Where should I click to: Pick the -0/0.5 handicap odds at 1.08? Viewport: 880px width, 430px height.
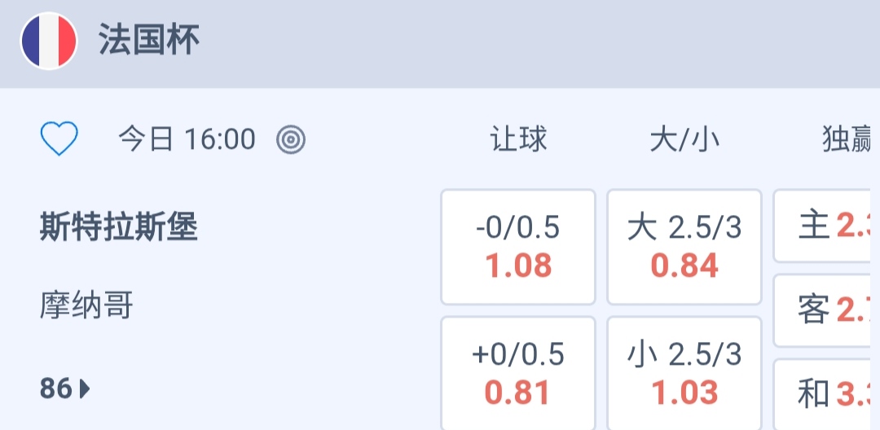[518, 247]
